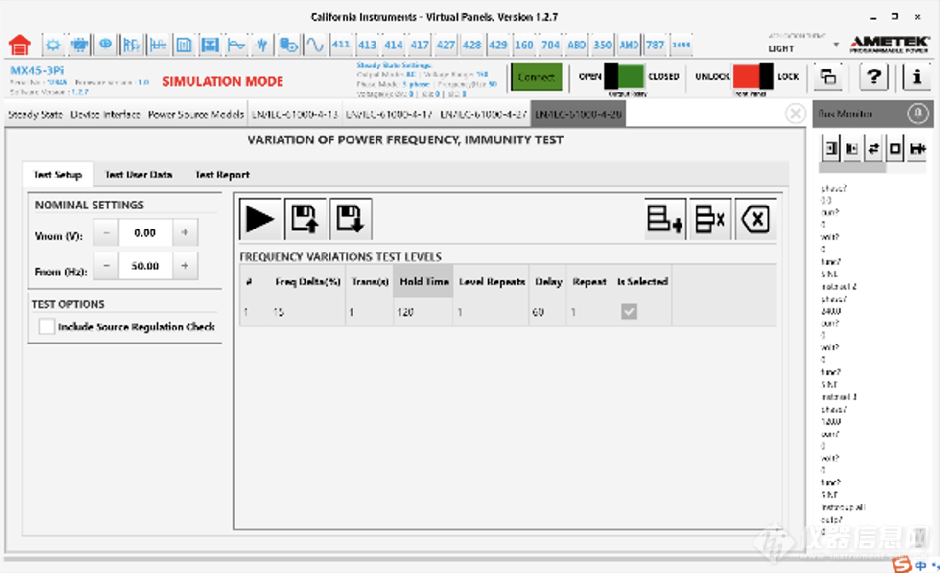
Task: Decrease Vnom with the minus button
Action: pos(106,232)
